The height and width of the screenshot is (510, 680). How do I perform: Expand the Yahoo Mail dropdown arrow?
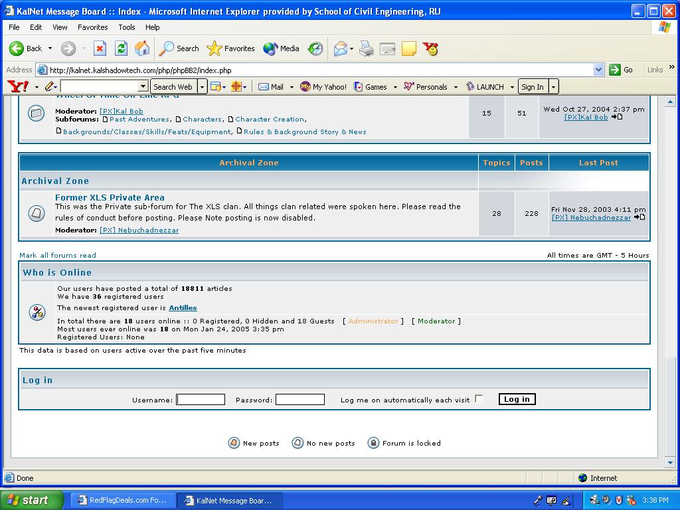[292, 87]
